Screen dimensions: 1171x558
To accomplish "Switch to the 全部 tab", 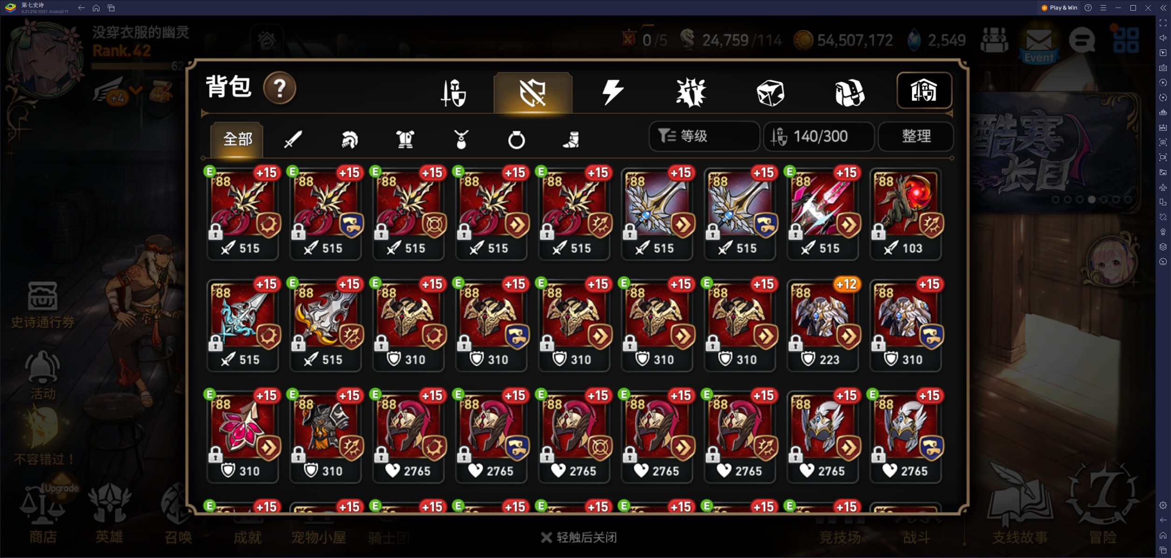I will (237, 139).
